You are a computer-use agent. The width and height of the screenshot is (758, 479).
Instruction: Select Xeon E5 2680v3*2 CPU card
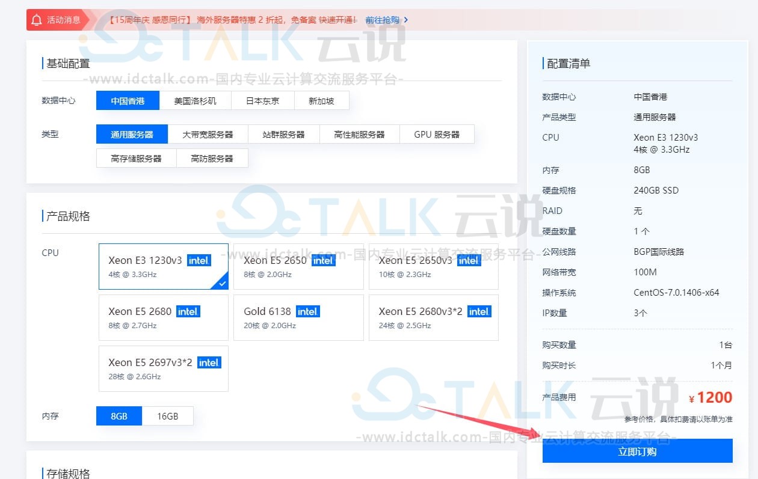click(434, 317)
